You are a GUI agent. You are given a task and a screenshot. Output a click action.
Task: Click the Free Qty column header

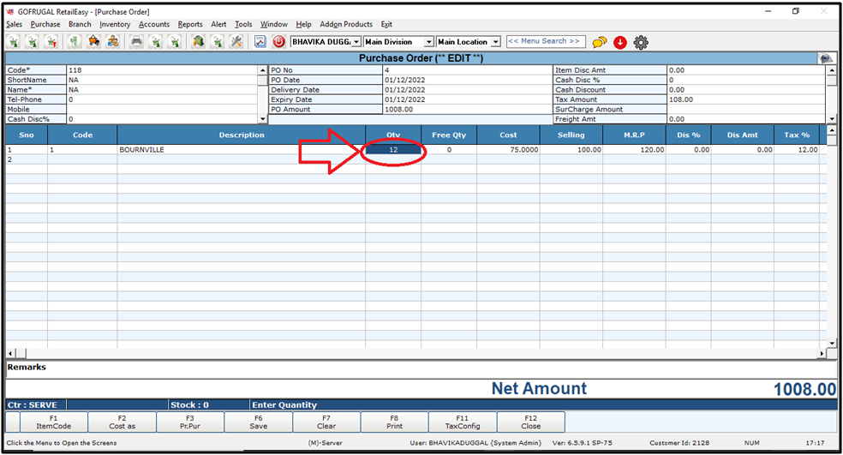click(449, 135)
